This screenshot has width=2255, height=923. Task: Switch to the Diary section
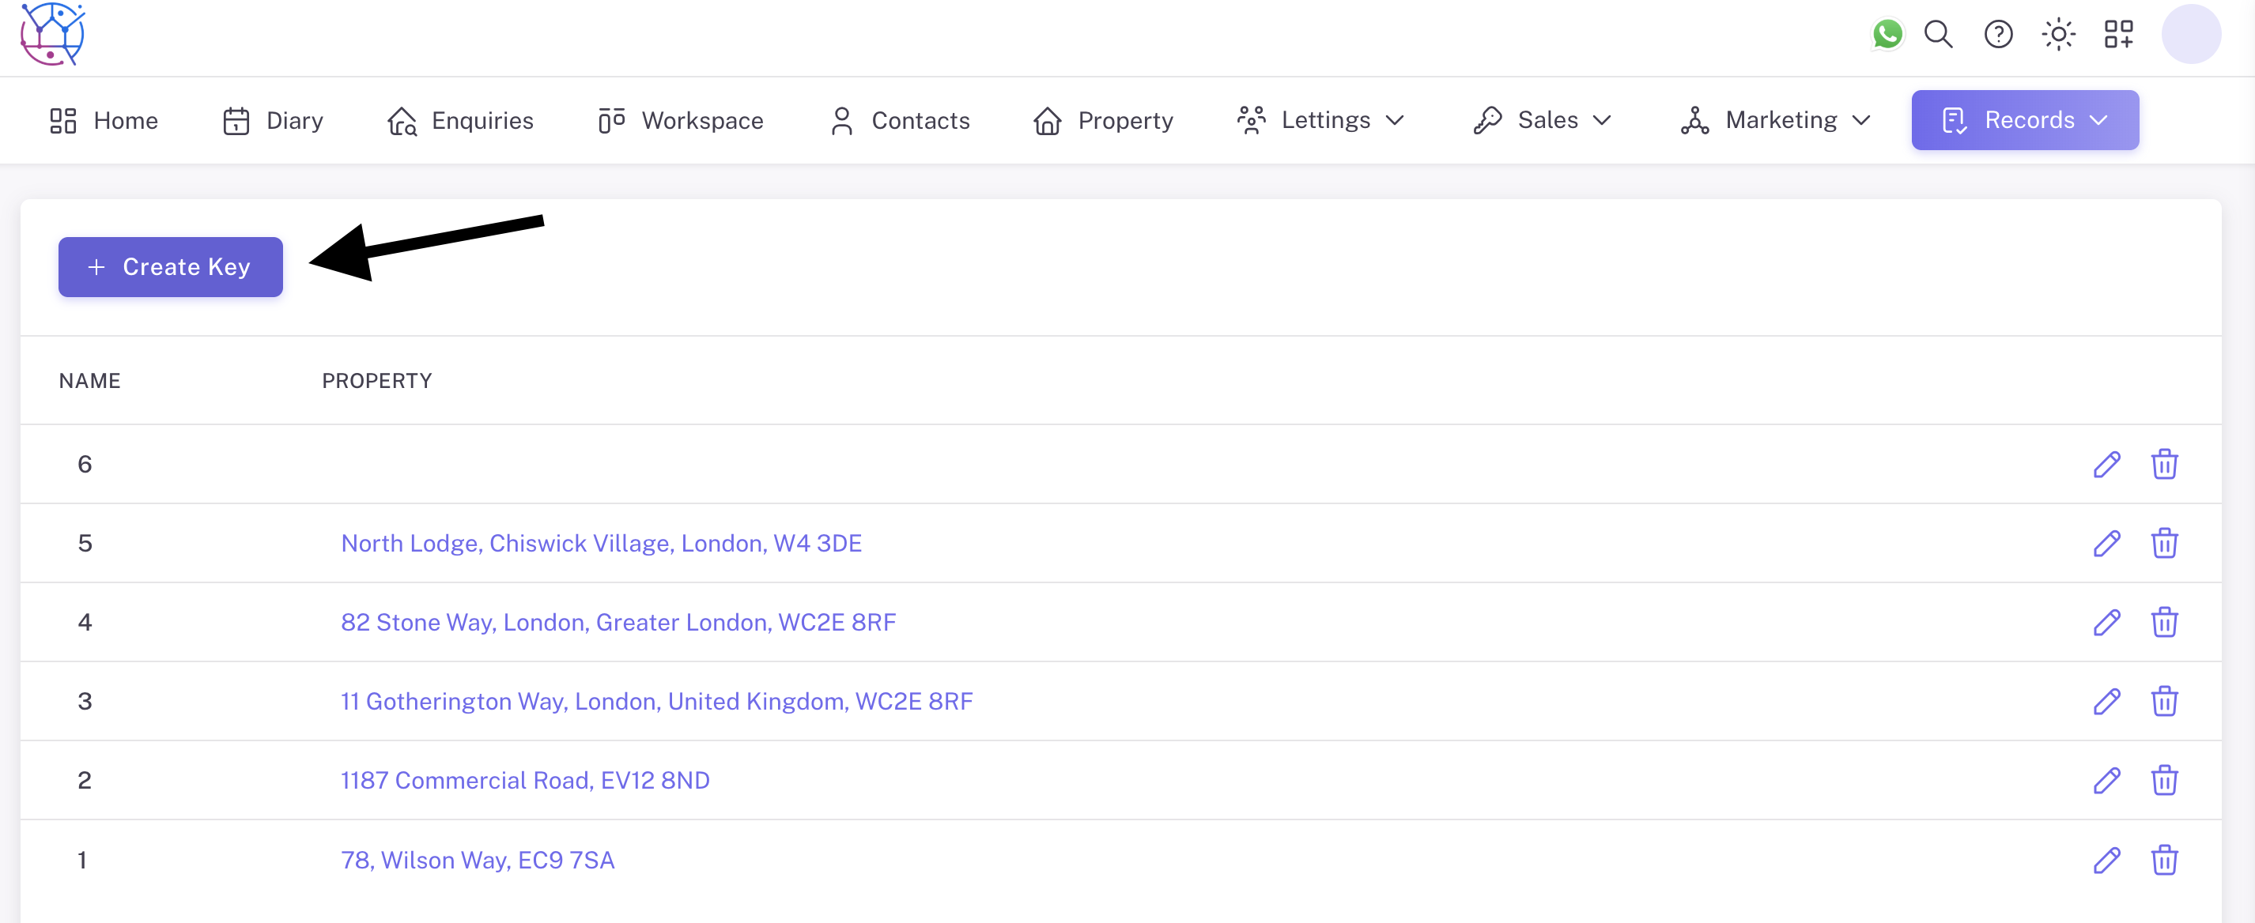[294, 120]
